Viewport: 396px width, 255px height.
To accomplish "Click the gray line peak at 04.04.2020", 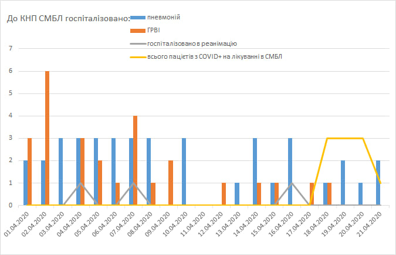I will click(x=81, y=183).
